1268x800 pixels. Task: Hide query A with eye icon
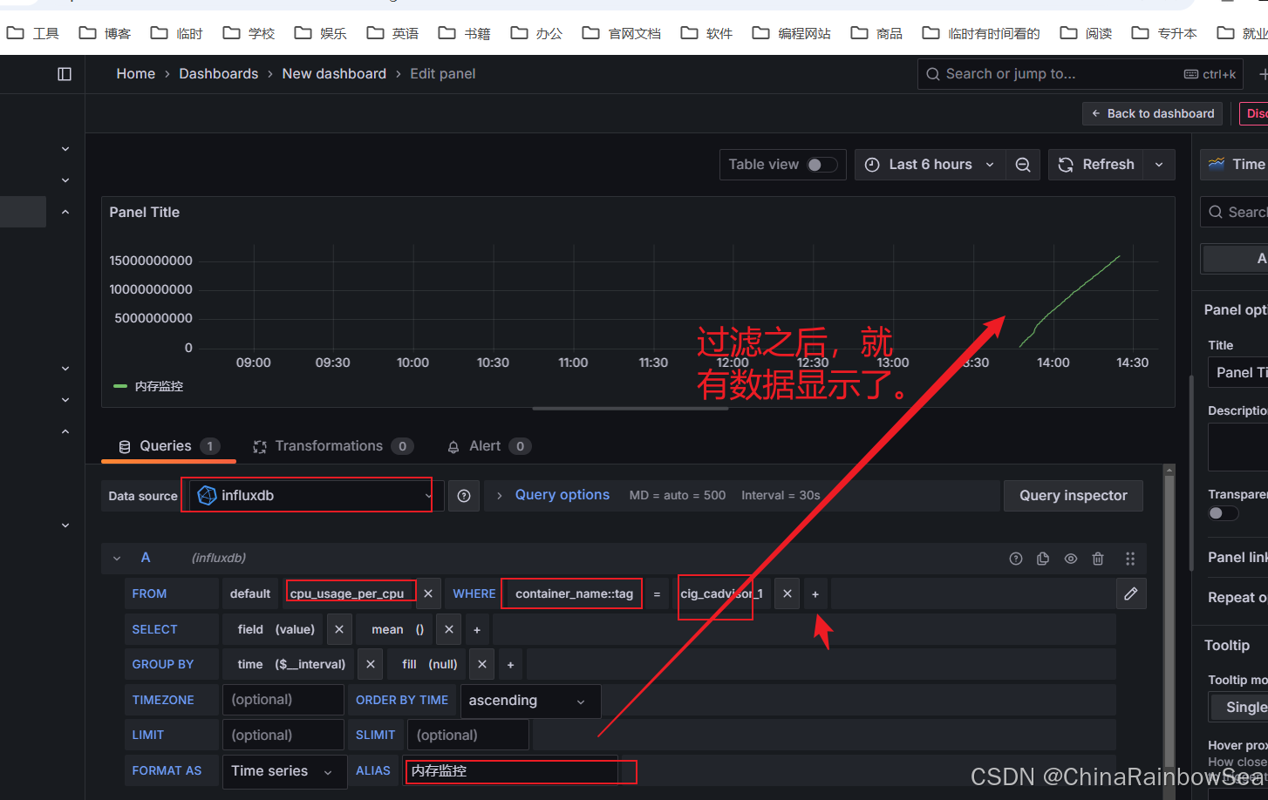(1071, 559)
